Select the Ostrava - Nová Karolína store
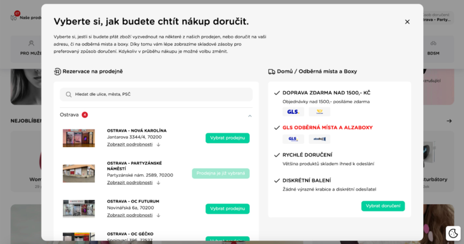The image size is (464, 244). [x=227, y=138]
